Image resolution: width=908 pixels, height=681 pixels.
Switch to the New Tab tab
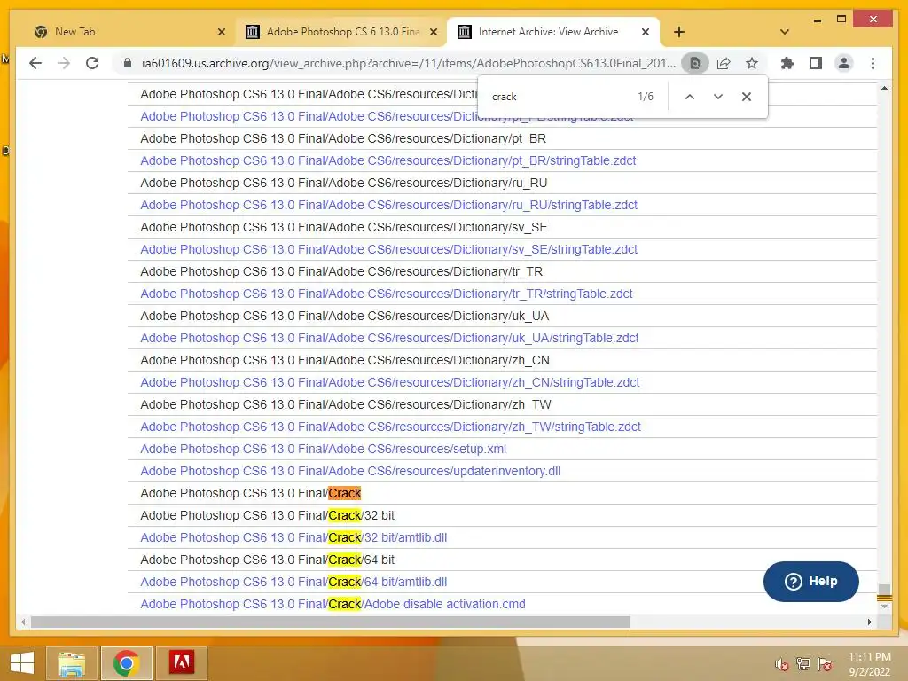click(128, 32)
